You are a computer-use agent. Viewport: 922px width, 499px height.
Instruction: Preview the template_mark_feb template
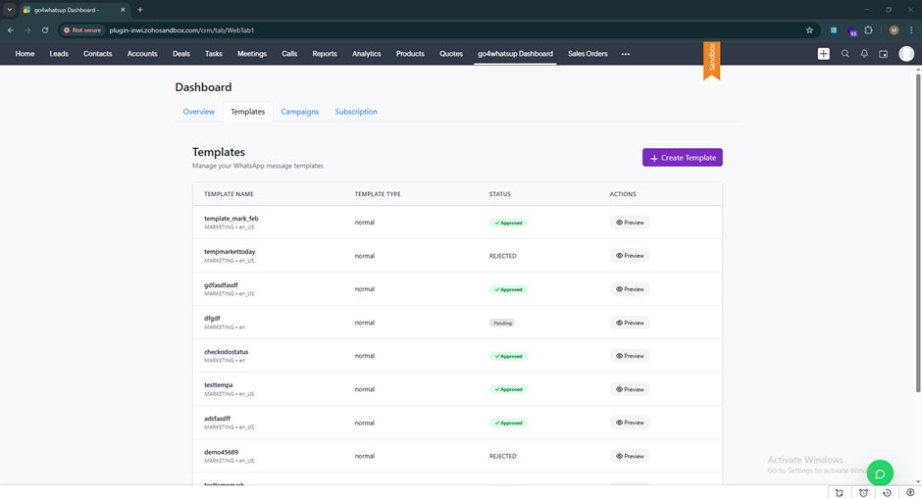[x=630, y=223]
